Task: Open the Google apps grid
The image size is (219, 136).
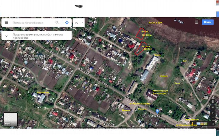Action: coord(196,22)
